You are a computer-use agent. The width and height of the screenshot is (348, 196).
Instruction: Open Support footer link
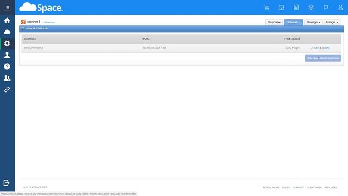point(299,187)
